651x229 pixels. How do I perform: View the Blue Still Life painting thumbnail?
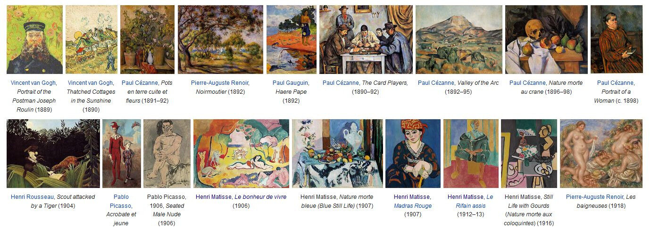pyautogui.click(x=337, y=154)
